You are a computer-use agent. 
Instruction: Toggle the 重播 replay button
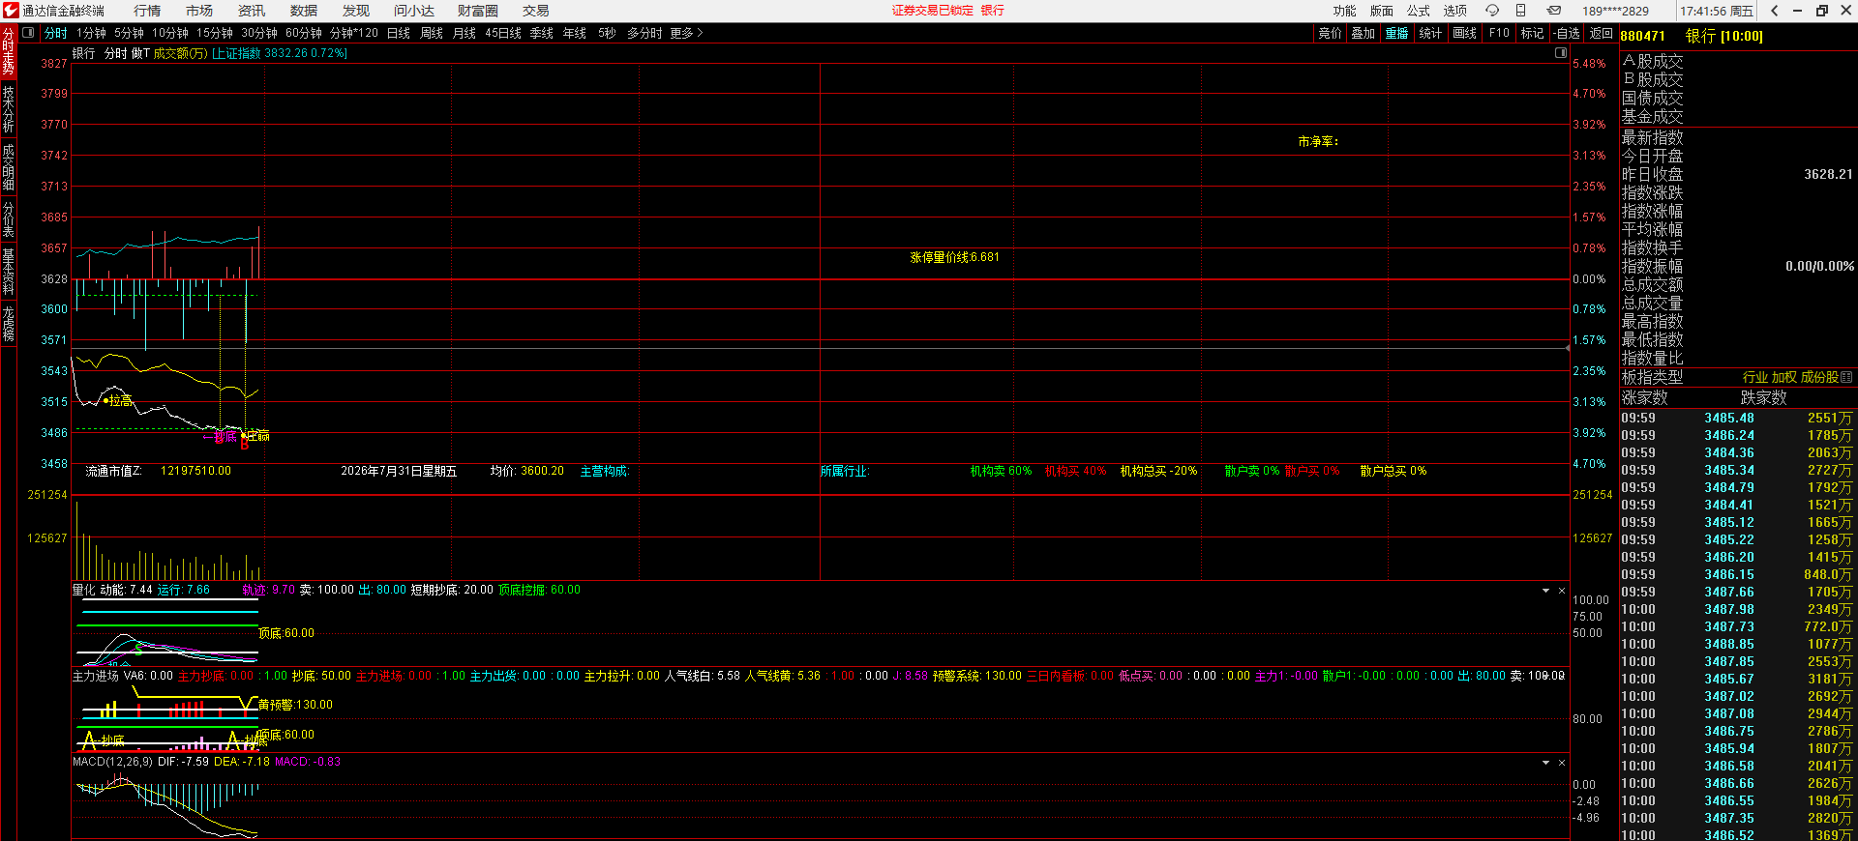[1396, 33]
